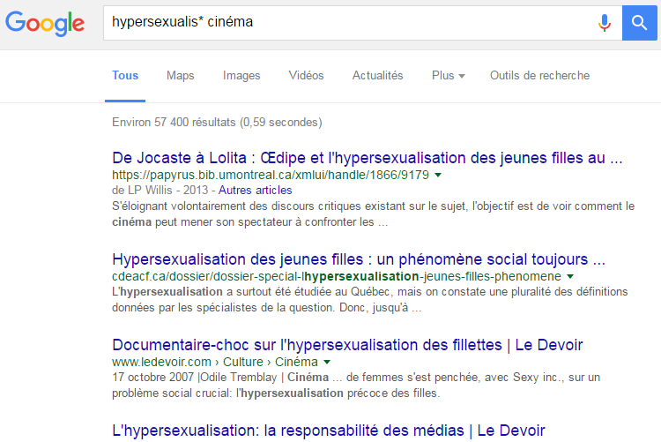Open the Actualités tab

[378, 76]
